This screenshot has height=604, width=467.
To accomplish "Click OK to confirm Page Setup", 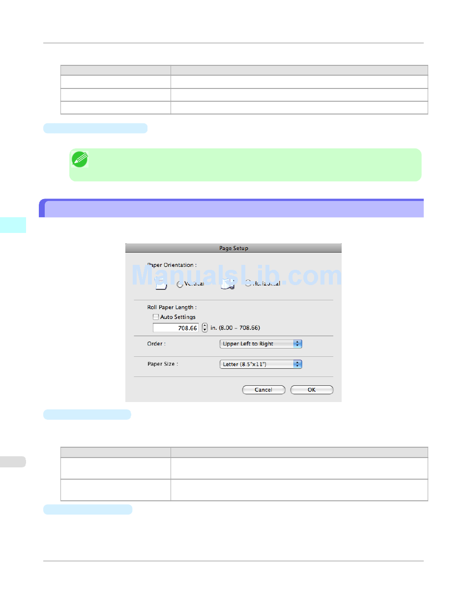I will click(x=312, y=390).
